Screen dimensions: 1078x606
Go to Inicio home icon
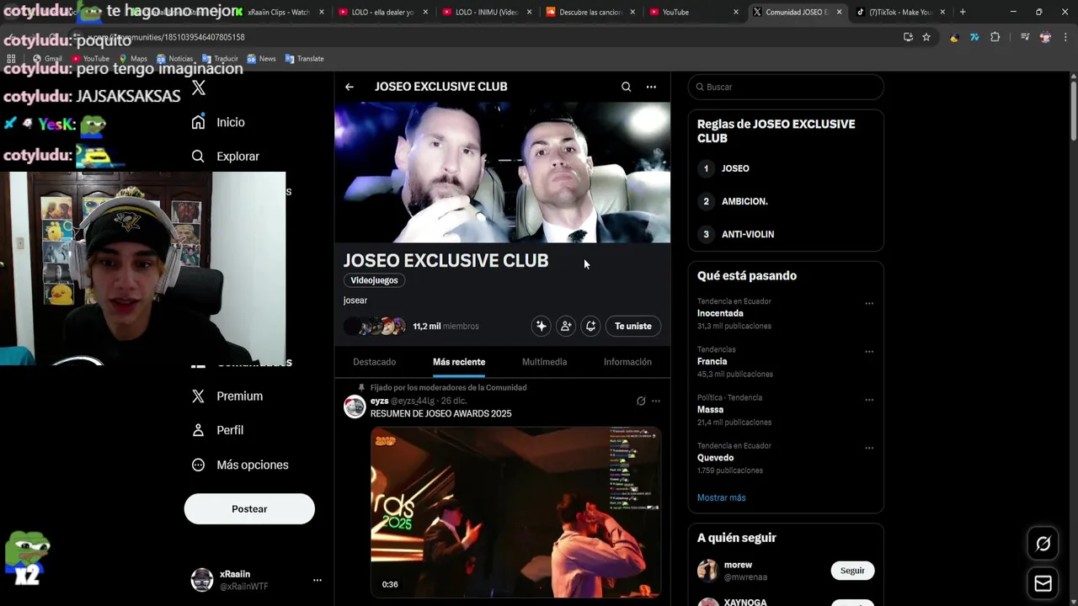coord(198,122)
